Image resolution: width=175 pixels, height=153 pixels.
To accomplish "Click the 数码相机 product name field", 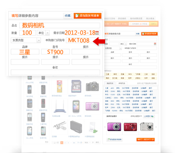I will click(60, 25).
